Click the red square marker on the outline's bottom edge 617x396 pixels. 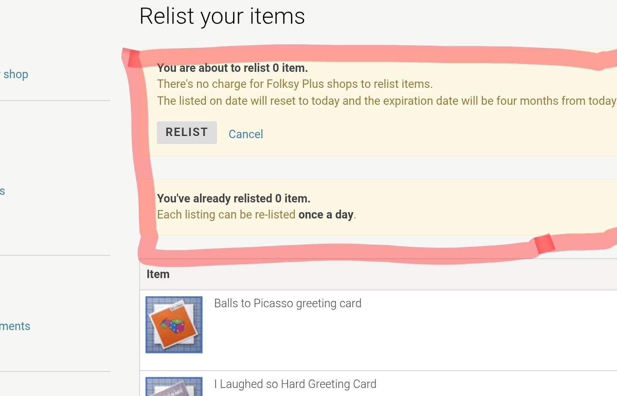(x=544, y=244)
